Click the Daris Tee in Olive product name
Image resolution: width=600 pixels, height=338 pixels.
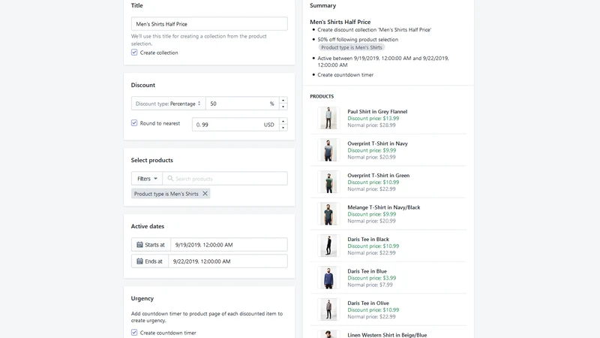(368, 303)
